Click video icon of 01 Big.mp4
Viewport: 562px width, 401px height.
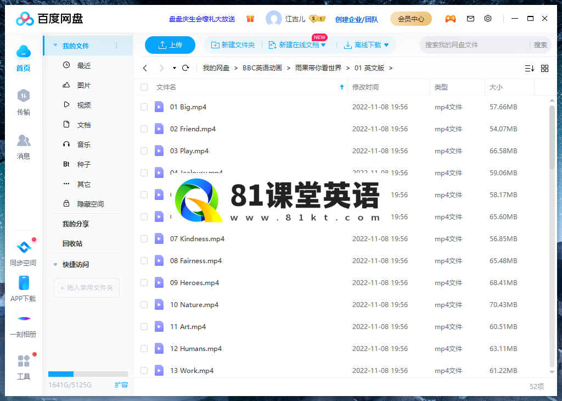coord(159,107)
